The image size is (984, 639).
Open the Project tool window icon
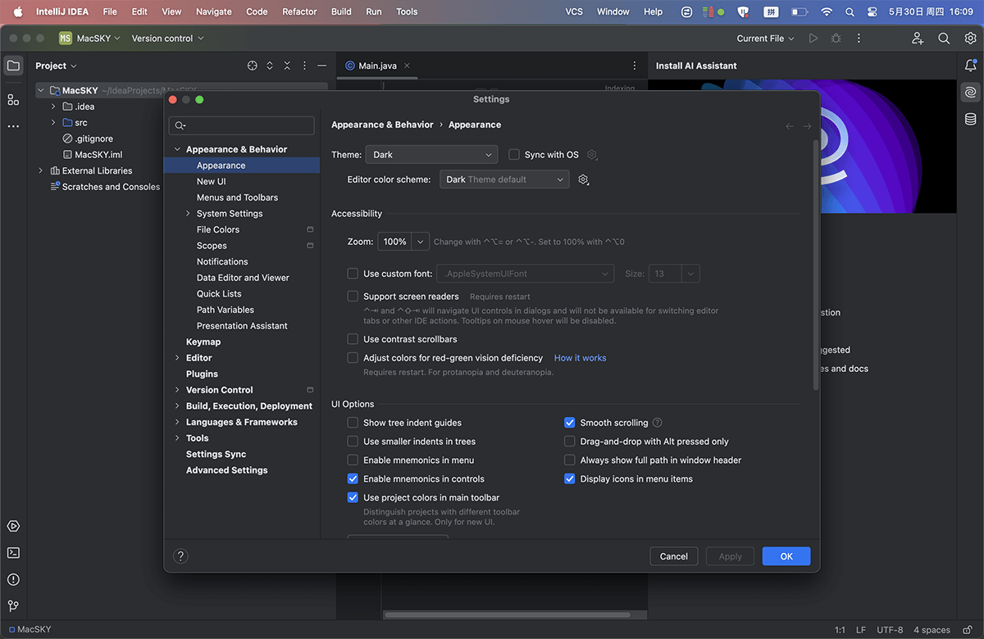click(x=13, y=66)
